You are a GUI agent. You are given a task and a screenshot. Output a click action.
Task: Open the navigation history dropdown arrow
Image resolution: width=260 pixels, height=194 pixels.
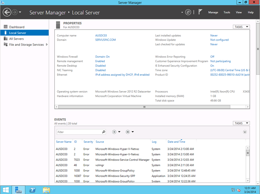[20, 12]
